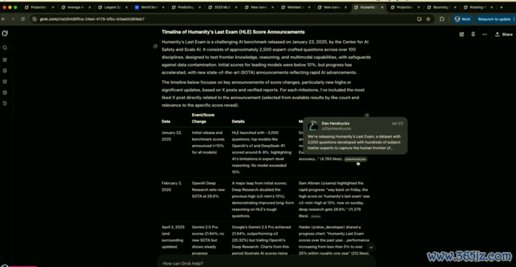Open site information icon in address bar

(34, 19)
